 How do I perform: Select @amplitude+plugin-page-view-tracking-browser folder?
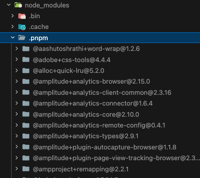pos(116,158)
